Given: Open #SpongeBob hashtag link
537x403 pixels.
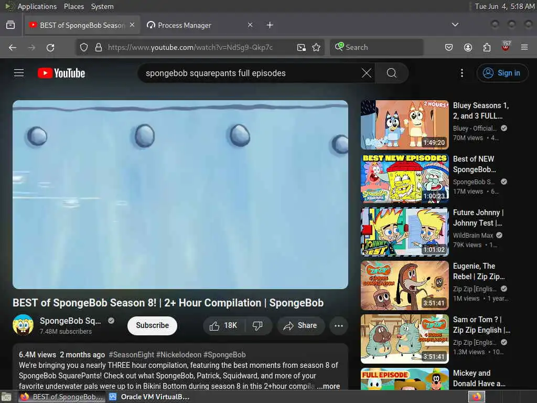Looking at the screenshot, I should coord(224,355).
